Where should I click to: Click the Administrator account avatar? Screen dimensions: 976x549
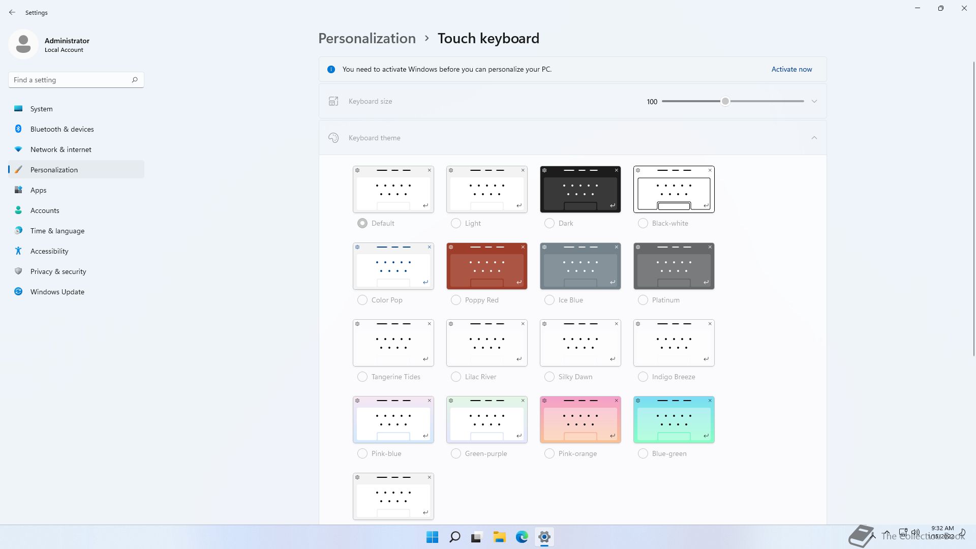click(23, 44)
